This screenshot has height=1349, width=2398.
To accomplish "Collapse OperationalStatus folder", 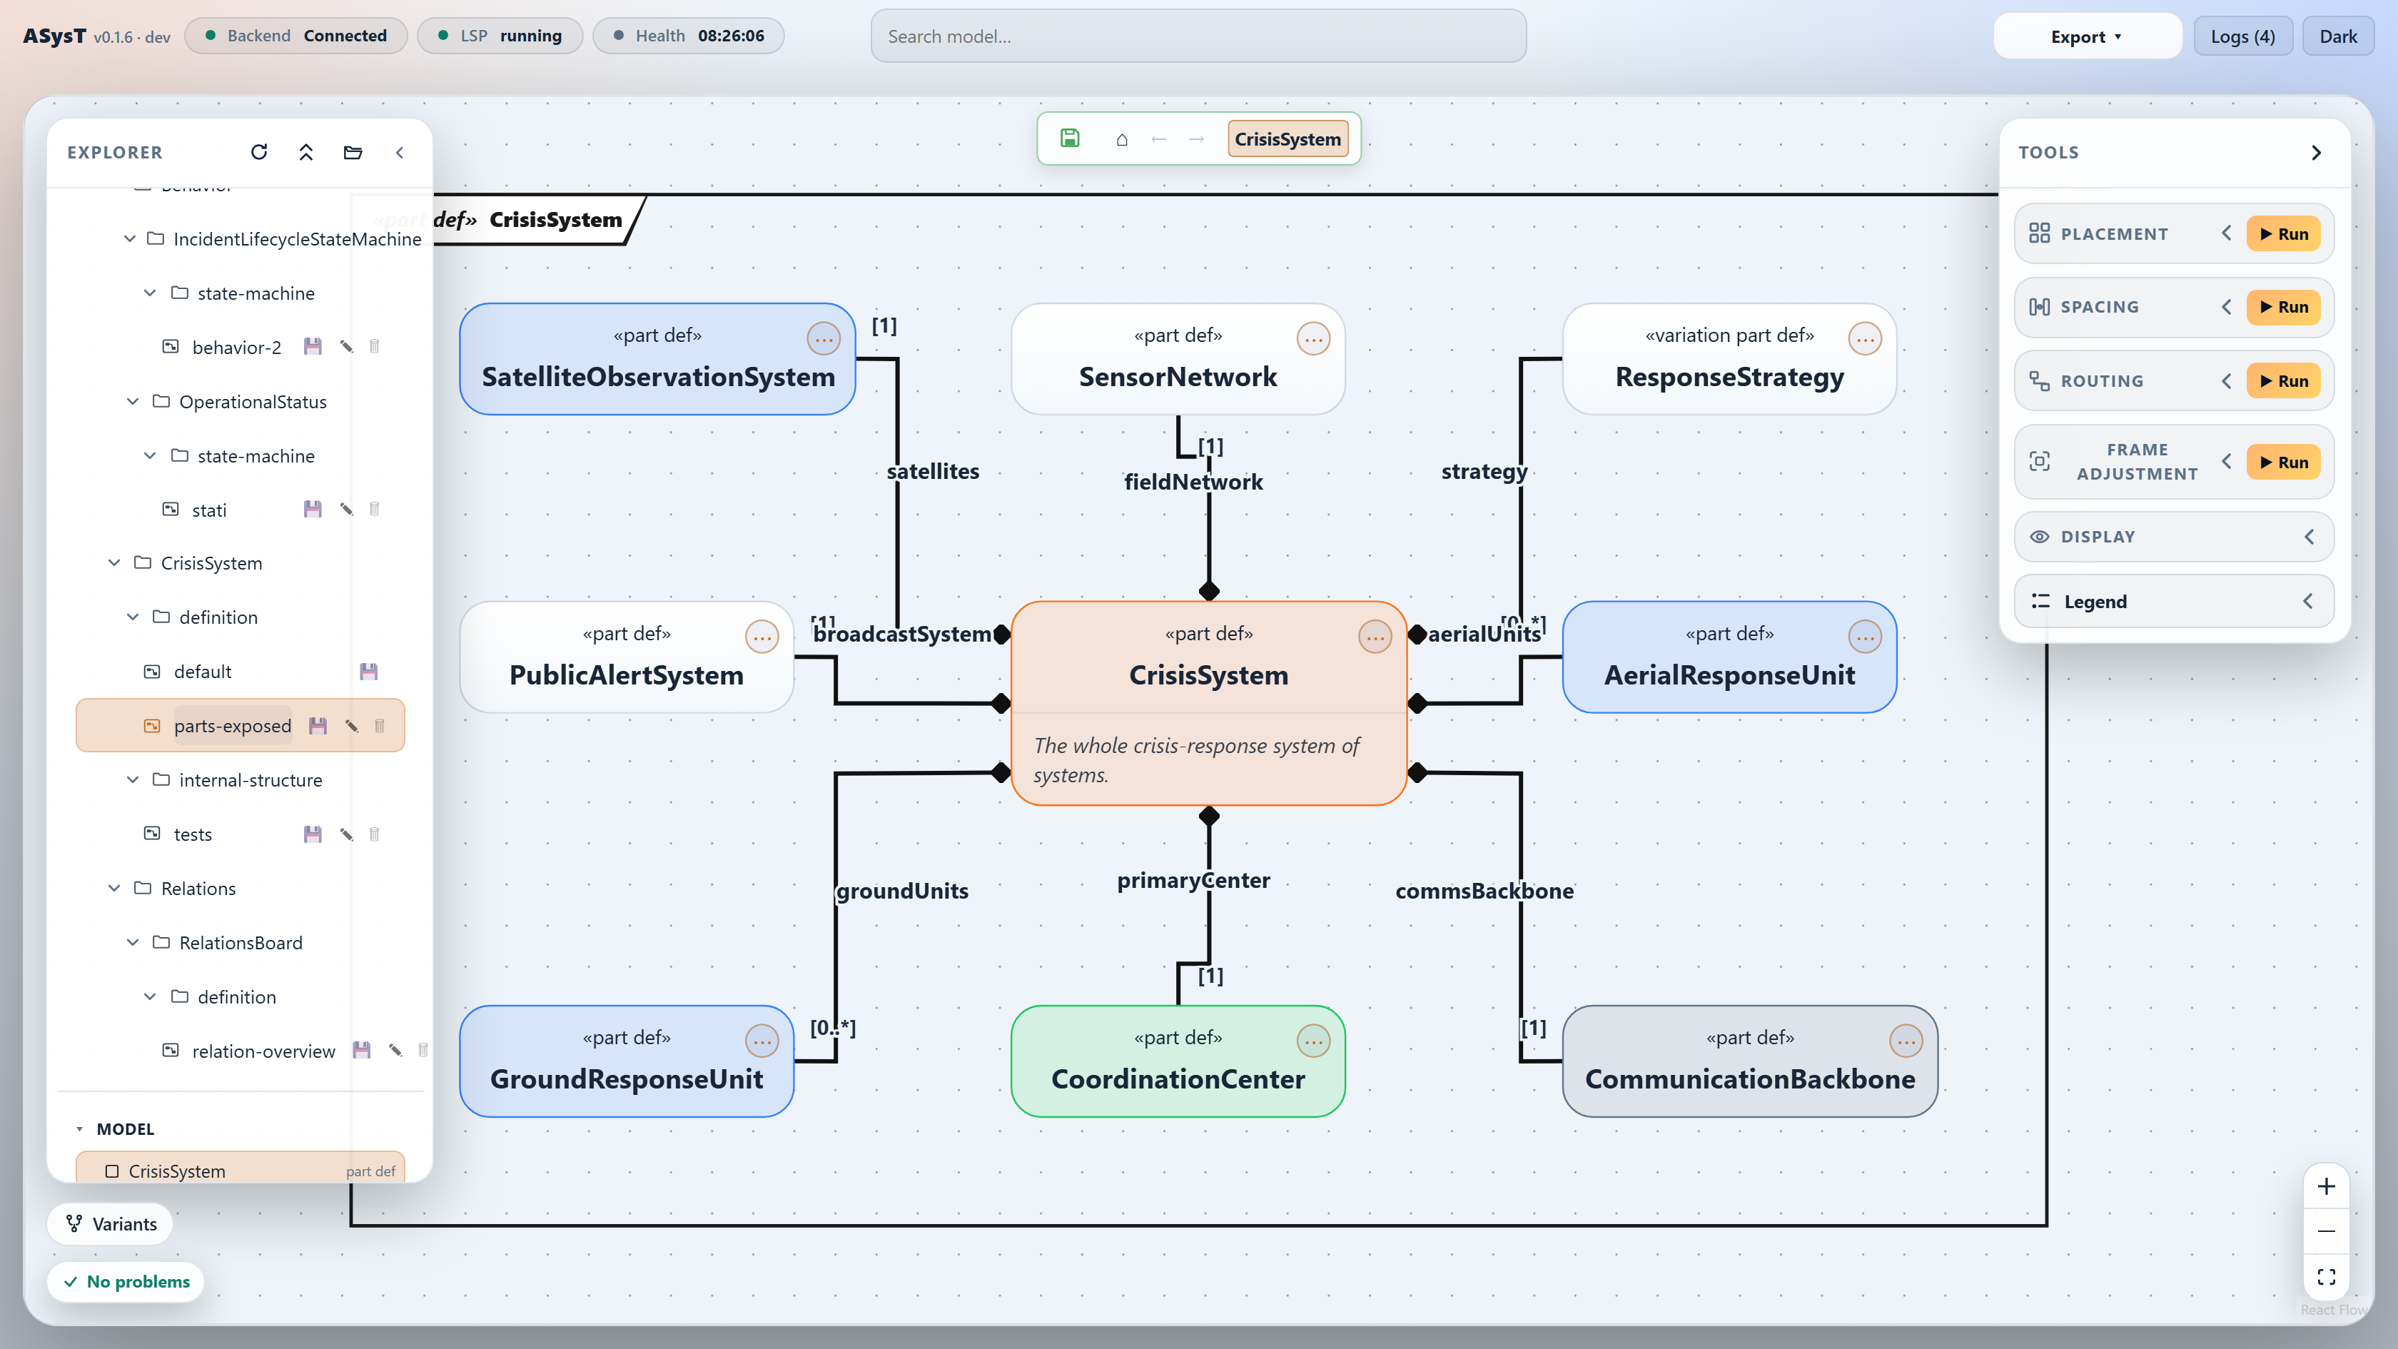I will [x=132, y=401].
